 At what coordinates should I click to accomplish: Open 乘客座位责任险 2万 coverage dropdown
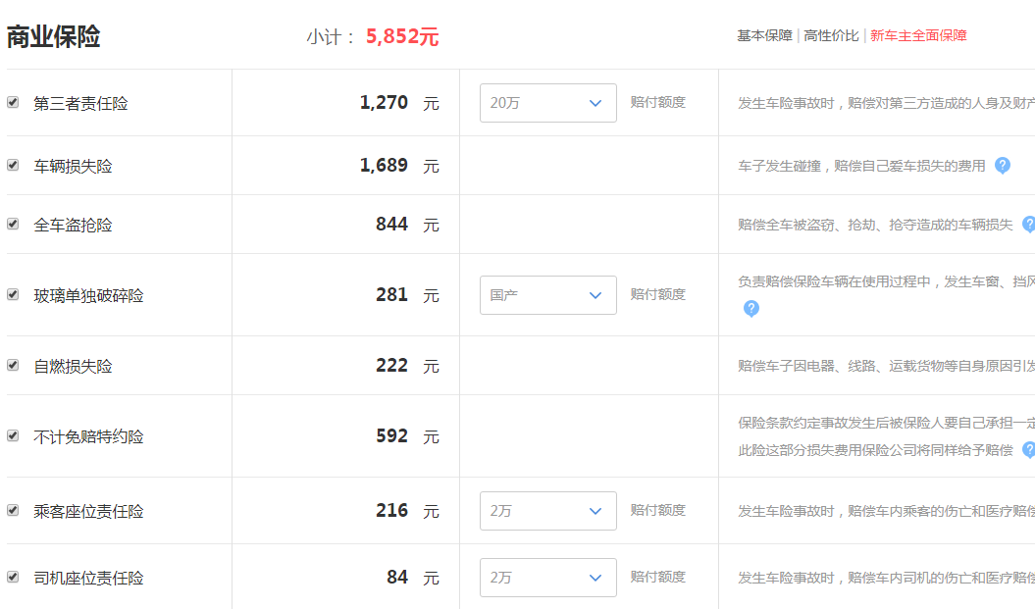[x=547, y=511]
